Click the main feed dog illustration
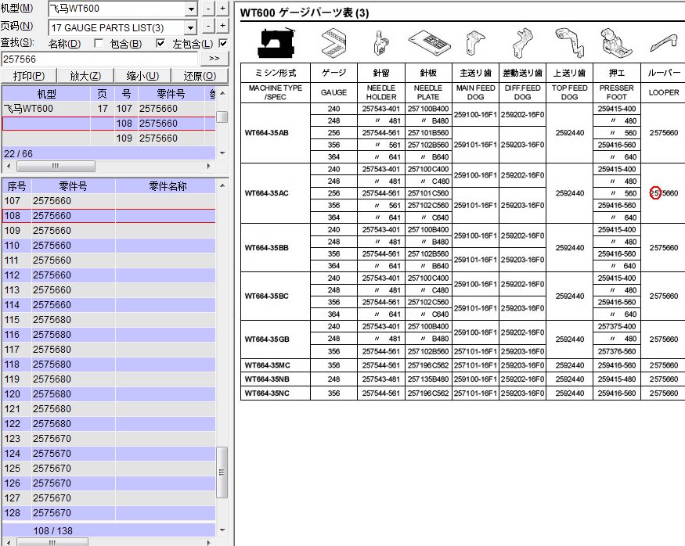 (x=475, y=43)
